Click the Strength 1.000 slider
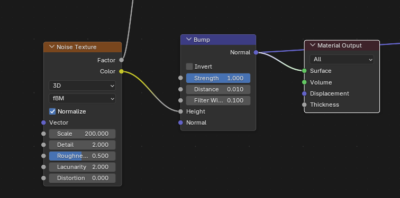The image size is (400, 198). [218, 78]
